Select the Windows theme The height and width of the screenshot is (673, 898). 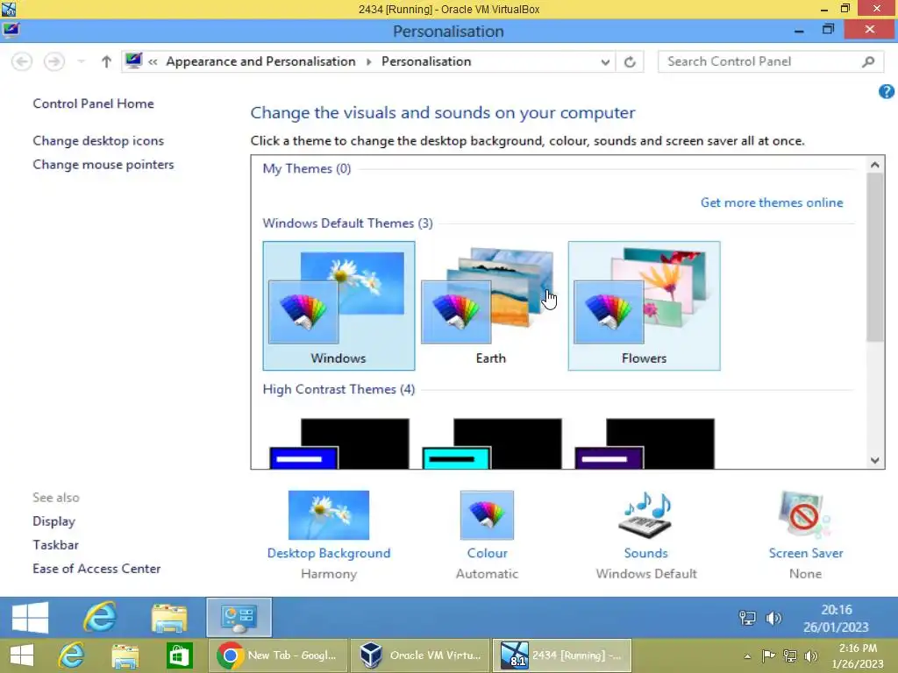(339, 306)
